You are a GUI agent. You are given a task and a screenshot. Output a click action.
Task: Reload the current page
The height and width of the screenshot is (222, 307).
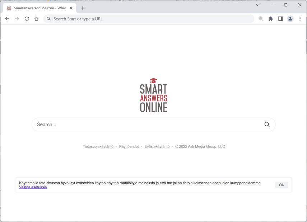click(27, 19)
